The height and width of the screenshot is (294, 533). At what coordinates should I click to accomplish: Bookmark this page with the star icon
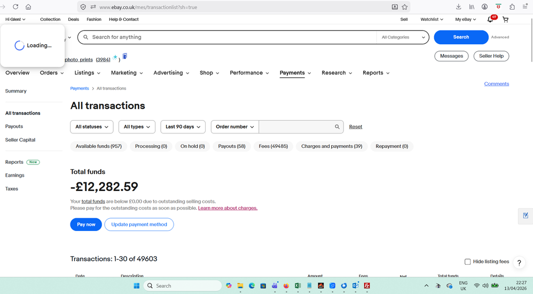(x=404, y=7)
